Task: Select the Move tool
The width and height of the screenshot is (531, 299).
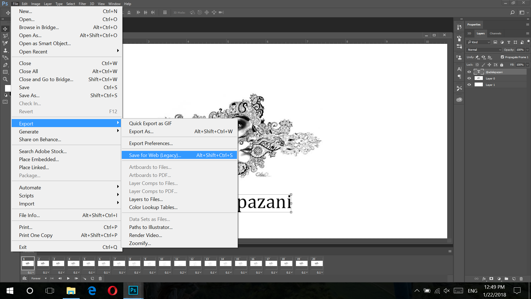Action: 5,29
